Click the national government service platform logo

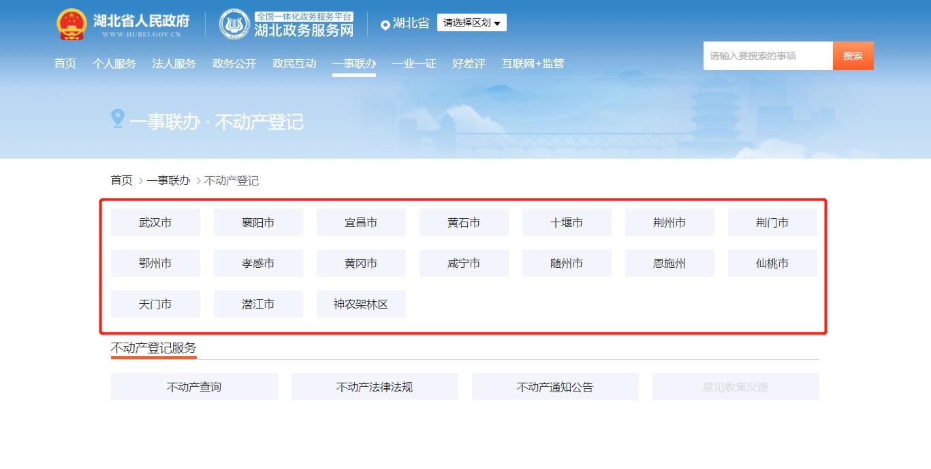tap(234, 22)
